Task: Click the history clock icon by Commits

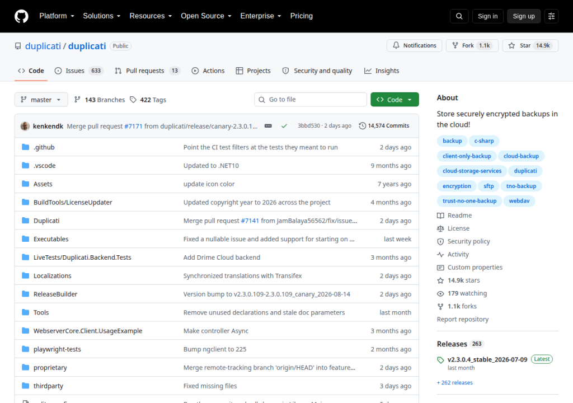Action: pos(362,126)
